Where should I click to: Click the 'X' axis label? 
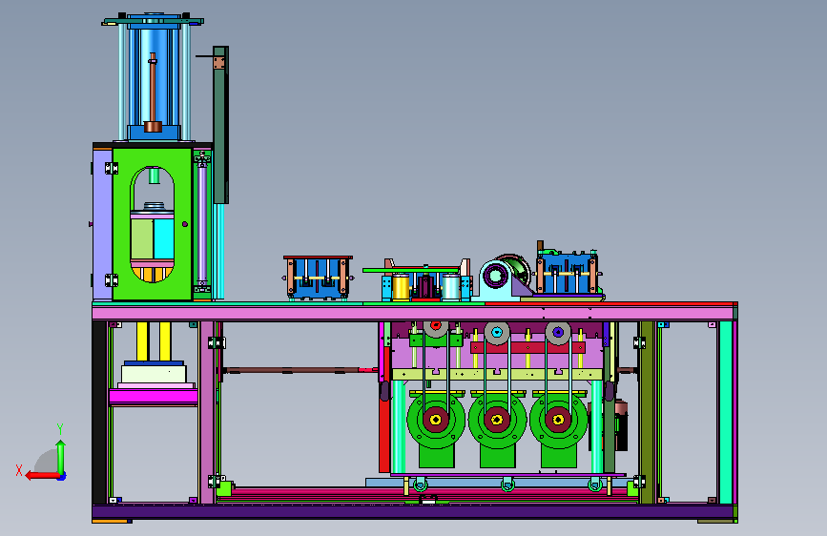click(x=19, y=470)
